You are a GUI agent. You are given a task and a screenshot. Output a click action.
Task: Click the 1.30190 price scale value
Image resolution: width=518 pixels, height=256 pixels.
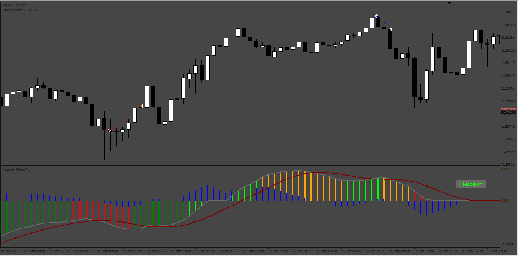[508, 50]
